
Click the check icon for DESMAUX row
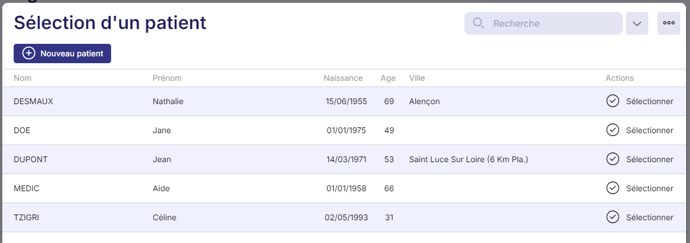click(613, 101)
